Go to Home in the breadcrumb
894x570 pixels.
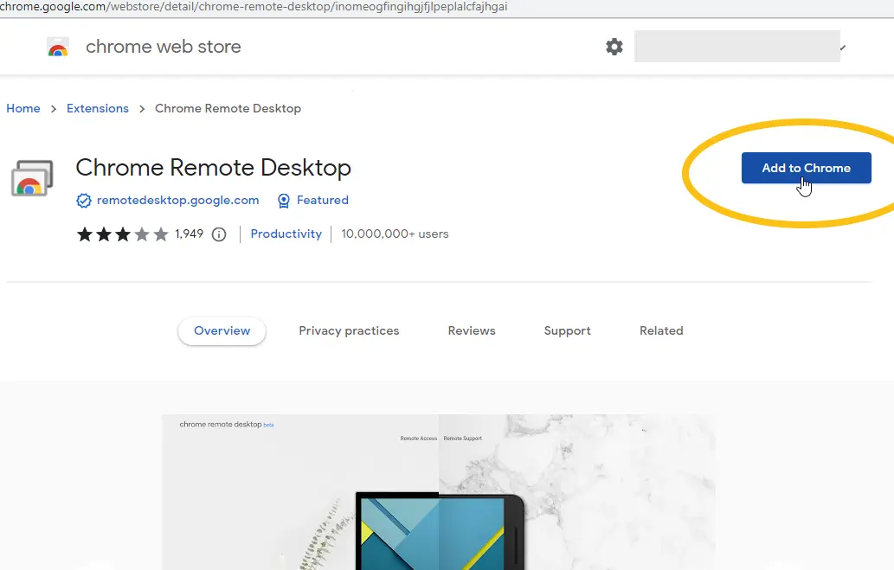point(23,108)
